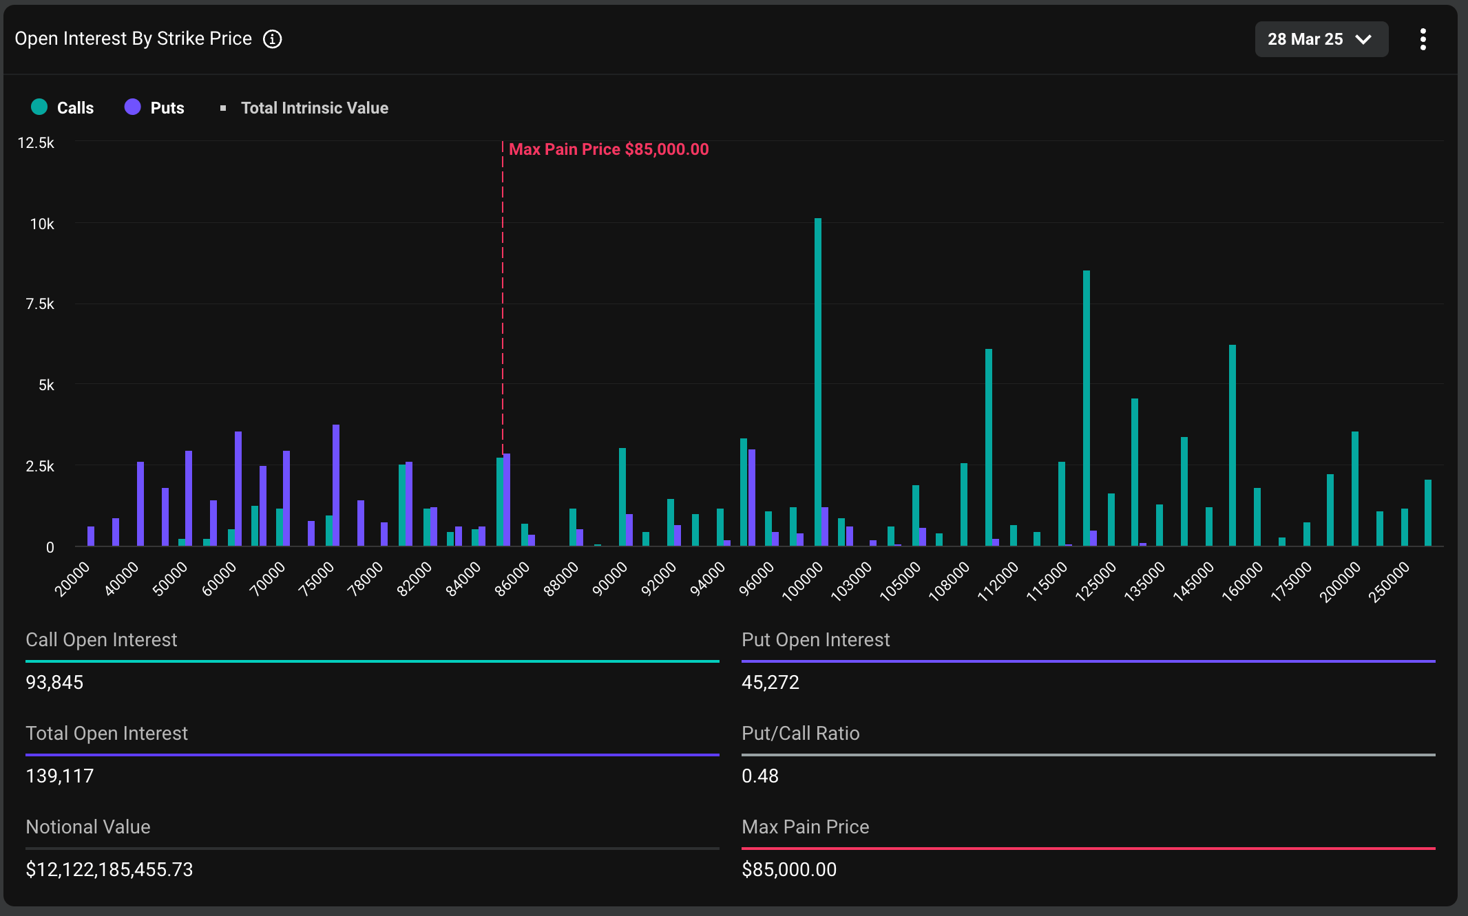Click the teal Calls legend circle
Screen dimensions: 1468x916
39,107
